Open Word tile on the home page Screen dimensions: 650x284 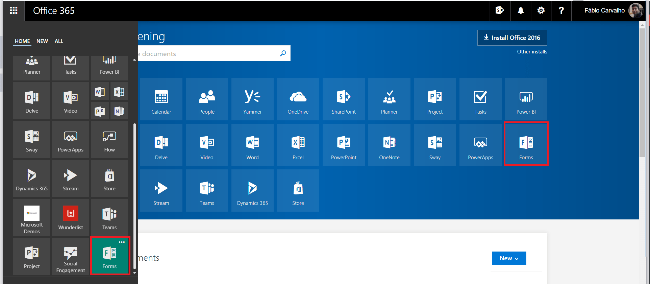point(252,145)
